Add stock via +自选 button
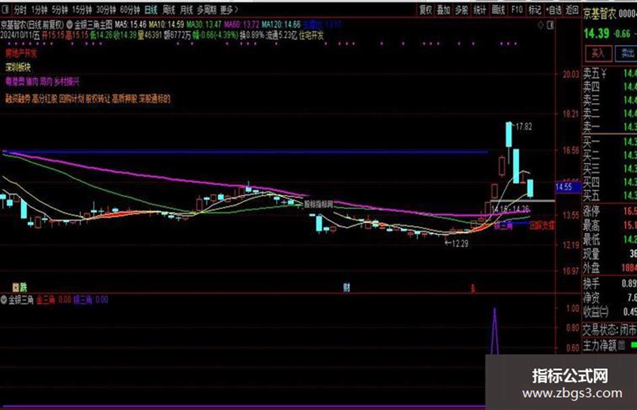The width and height of the screenshot is (637, 410). coord(553,9)
